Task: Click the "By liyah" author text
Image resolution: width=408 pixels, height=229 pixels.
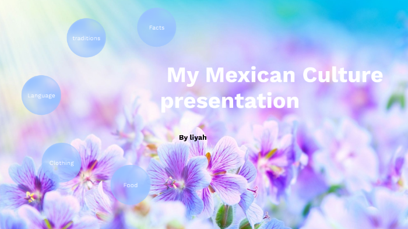Action: [x=193, y=138]
